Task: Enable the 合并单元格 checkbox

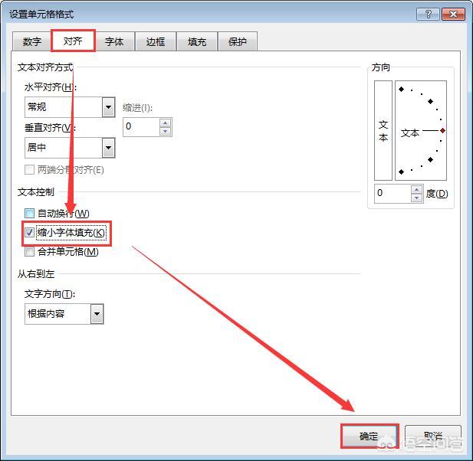Action: [x=29, y=251]
